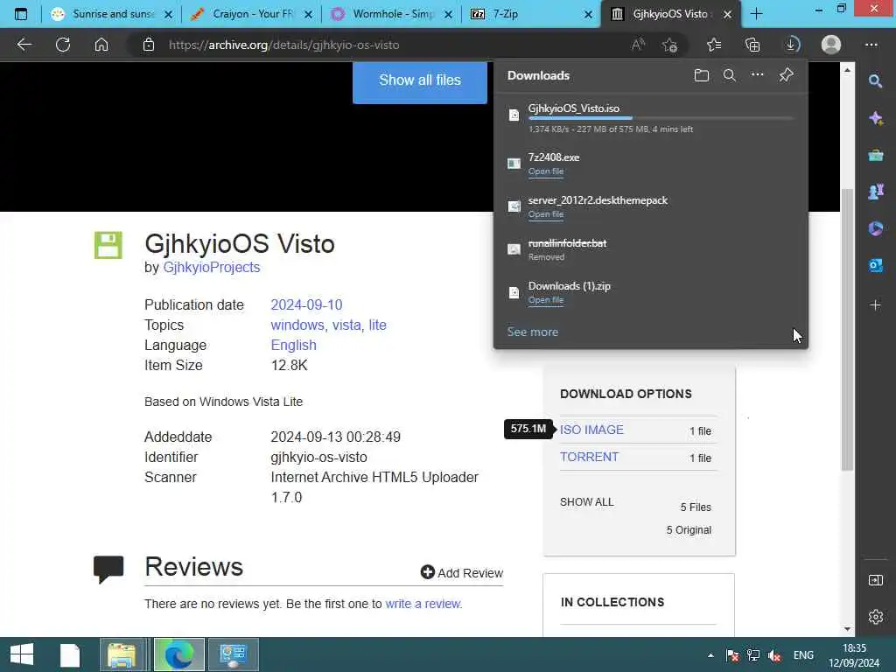The width and height of the screenshot is (896, 672).
Task: Click See more in Downloads panel
Action: point(533,332)
